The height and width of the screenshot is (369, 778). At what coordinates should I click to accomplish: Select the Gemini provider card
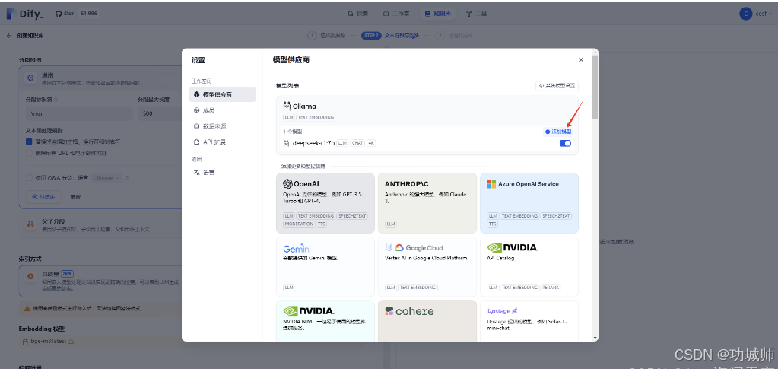click(325, 267)
